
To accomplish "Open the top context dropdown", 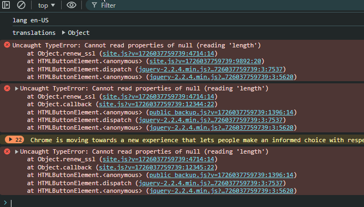I will pyautogui.click(x=46, y=5).
